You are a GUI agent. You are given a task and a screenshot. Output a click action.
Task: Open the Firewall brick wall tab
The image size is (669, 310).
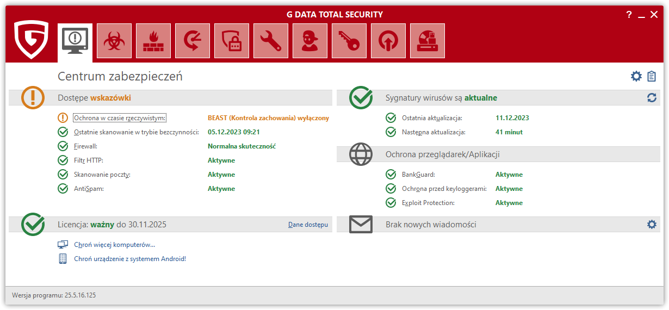pyautogui.click(x=153, y=41)
